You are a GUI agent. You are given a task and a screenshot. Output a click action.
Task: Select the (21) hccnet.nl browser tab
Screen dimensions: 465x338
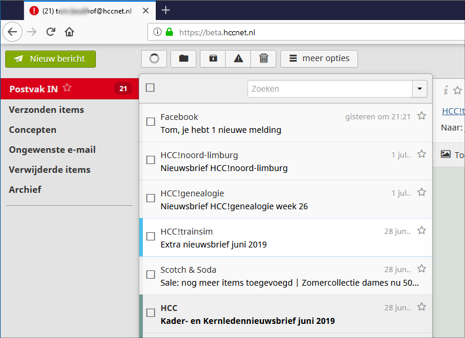[90, 11]
